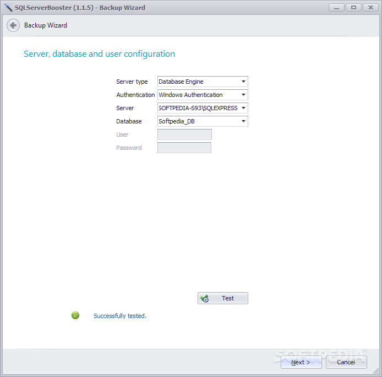Click the 'Backup Wizard' header label
The width and height of the screenshot is (382, 377).
[x=46, y=25]
